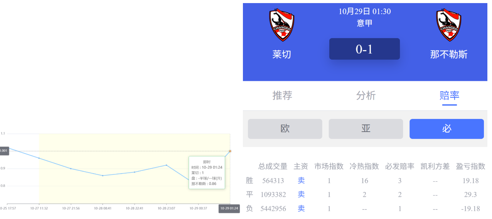492x219 pixels.
Task: Click the 0-1 score box
Action: coord(364,49)
